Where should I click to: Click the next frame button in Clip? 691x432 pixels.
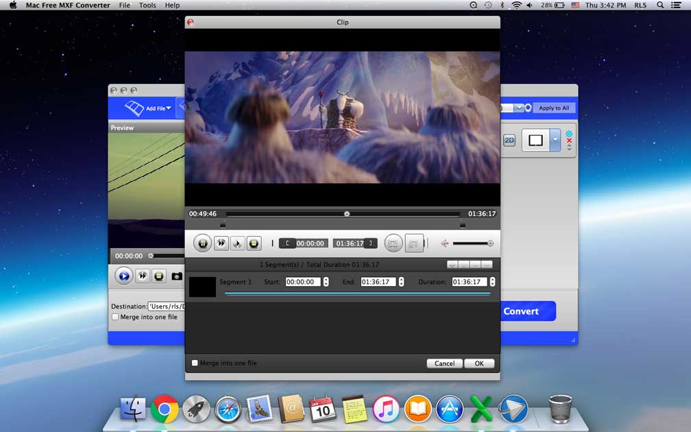[237, 243]
